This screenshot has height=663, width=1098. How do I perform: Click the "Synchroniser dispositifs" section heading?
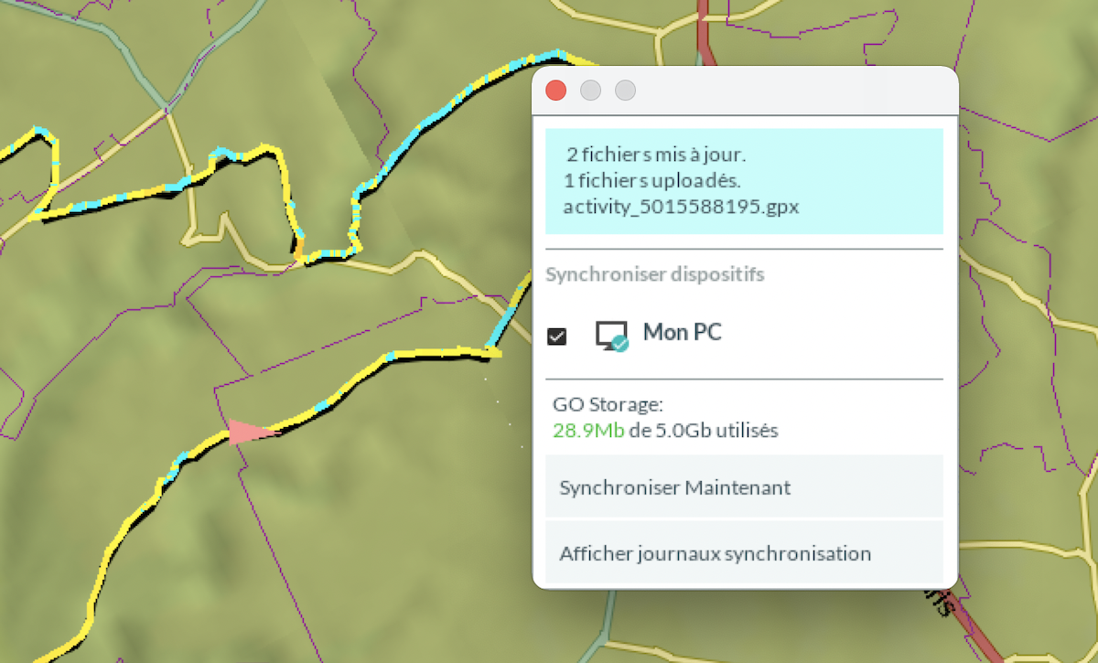click(x=655, y=273)
